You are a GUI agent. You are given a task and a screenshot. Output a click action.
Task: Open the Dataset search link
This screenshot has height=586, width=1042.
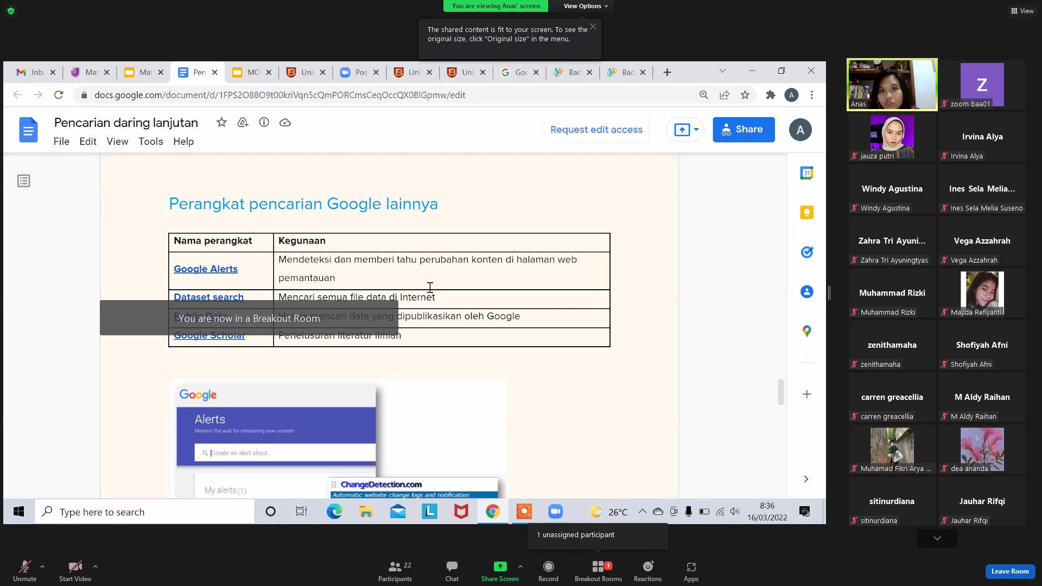point(208,297)
